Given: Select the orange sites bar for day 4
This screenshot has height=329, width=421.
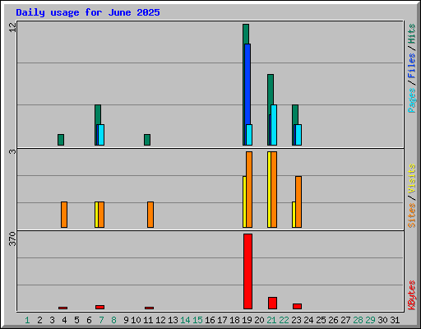Looking at the screenshot, I should 64,215.
